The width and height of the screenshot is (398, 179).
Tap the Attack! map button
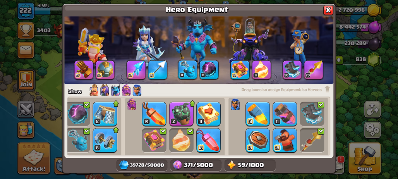pos(34,158)
